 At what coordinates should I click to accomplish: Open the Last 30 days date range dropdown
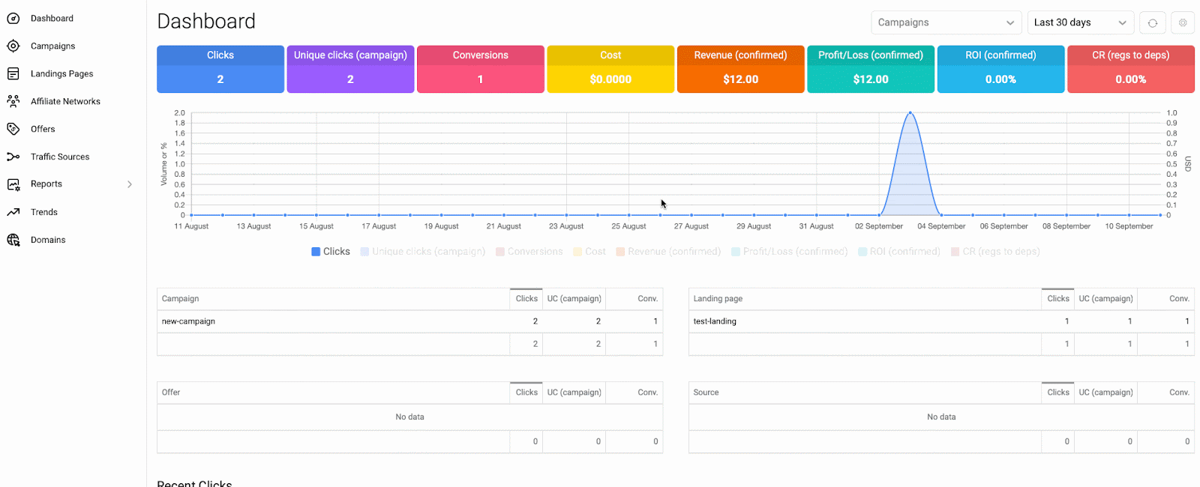[x=1080, y=22]
